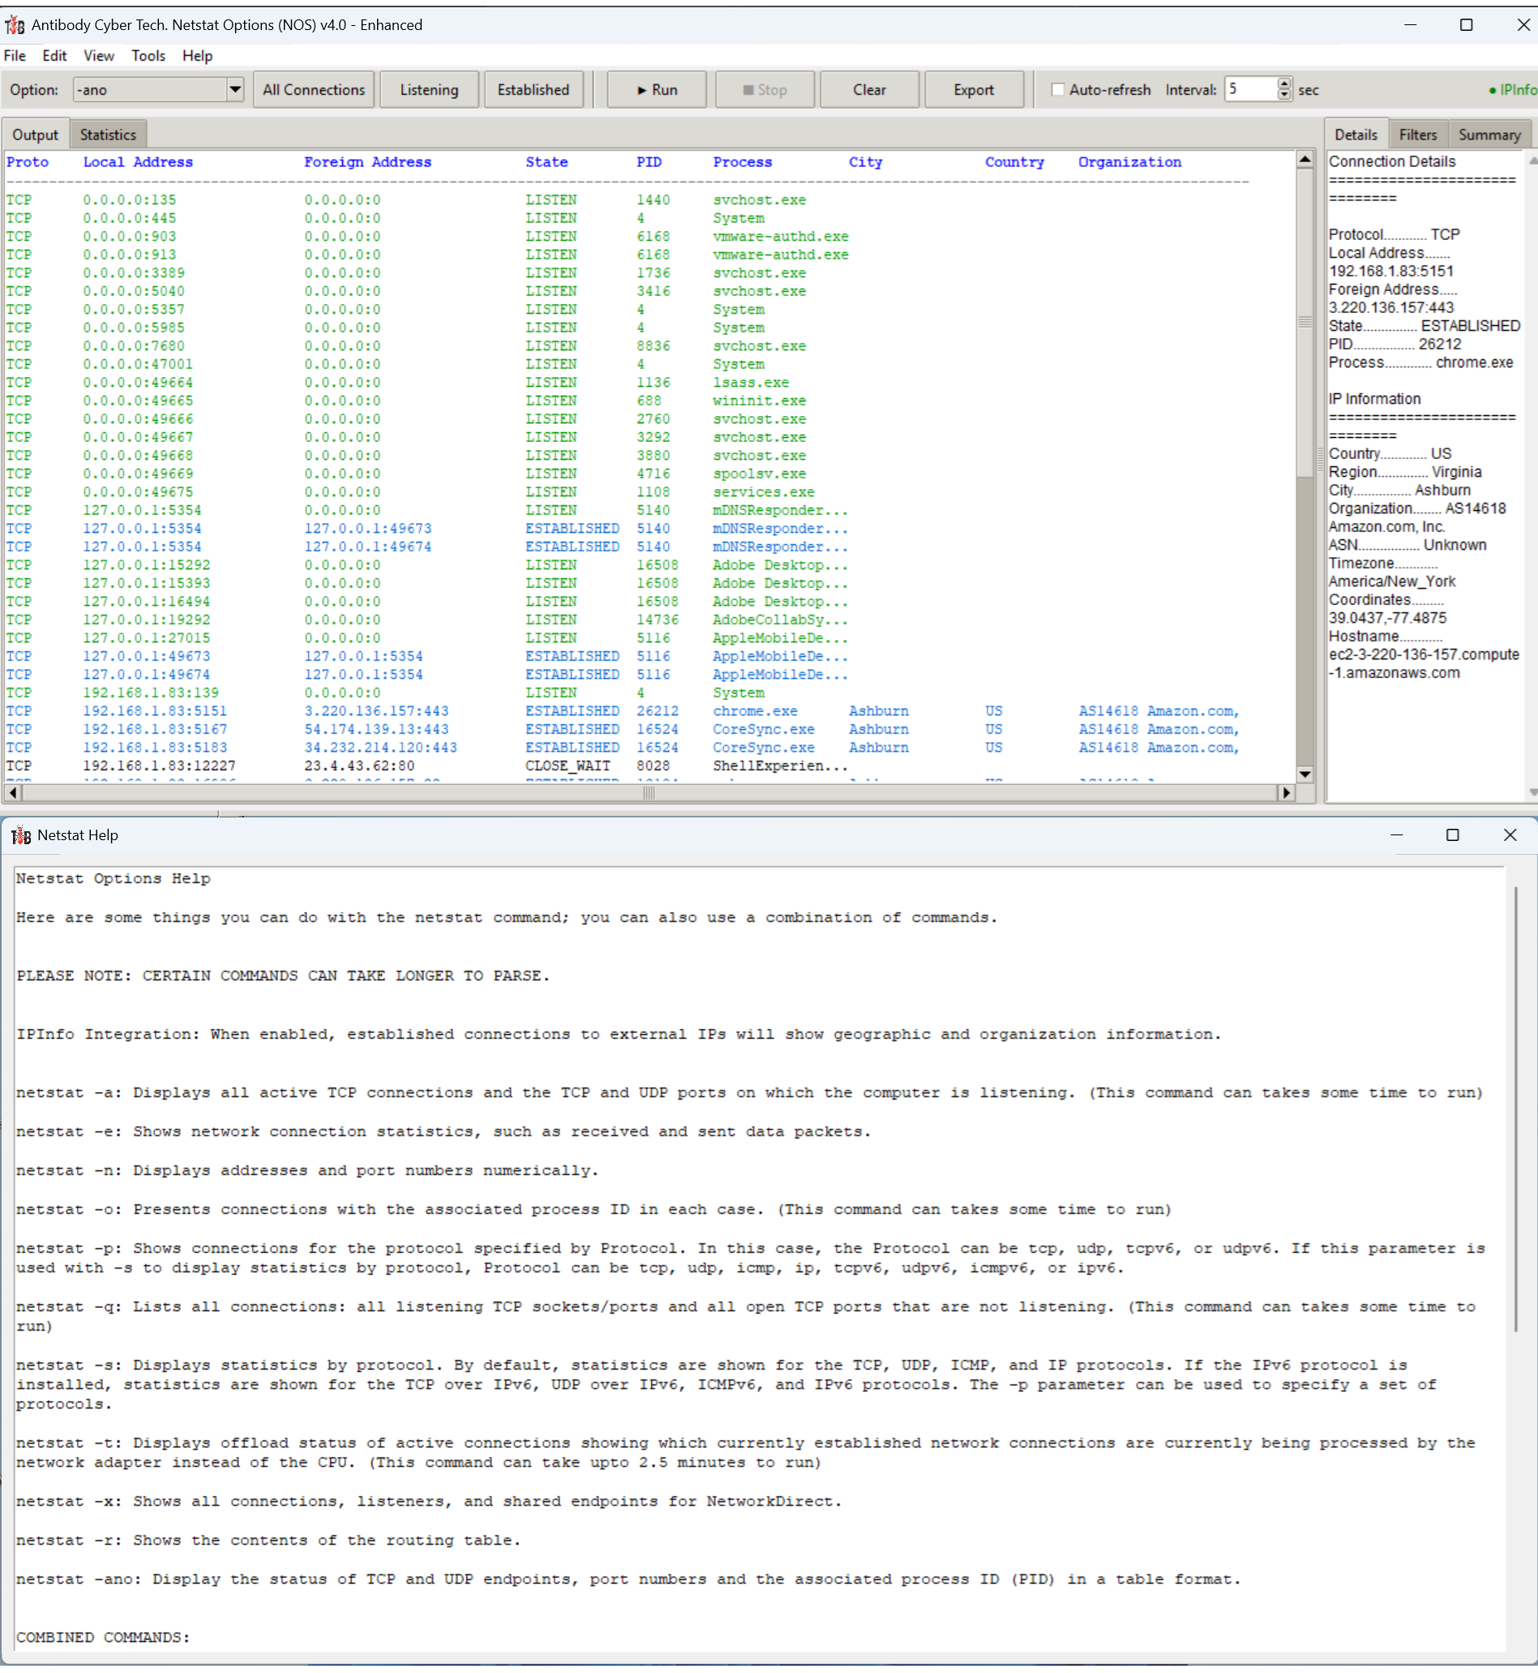Screen dimensions: 1538x1673
Task: Click the Export button
Action: (973, 90)
